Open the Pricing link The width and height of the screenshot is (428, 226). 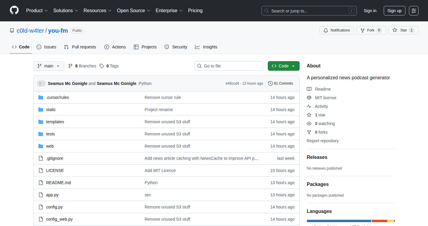(195, 10)
